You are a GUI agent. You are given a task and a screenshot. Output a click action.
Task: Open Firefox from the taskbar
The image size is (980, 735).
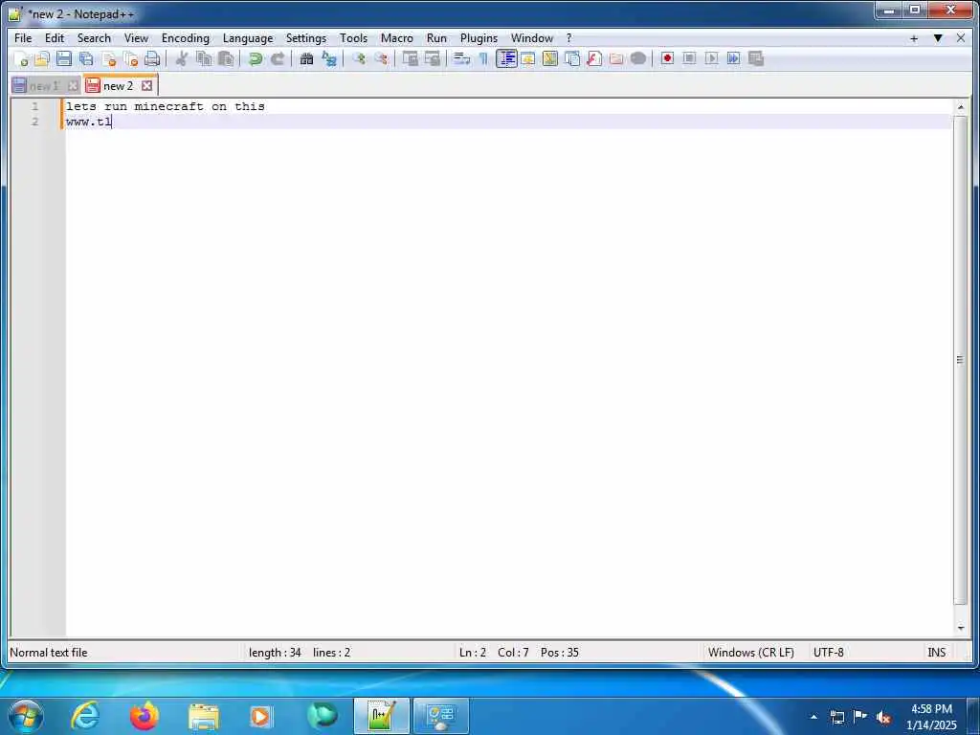(145, 716)
